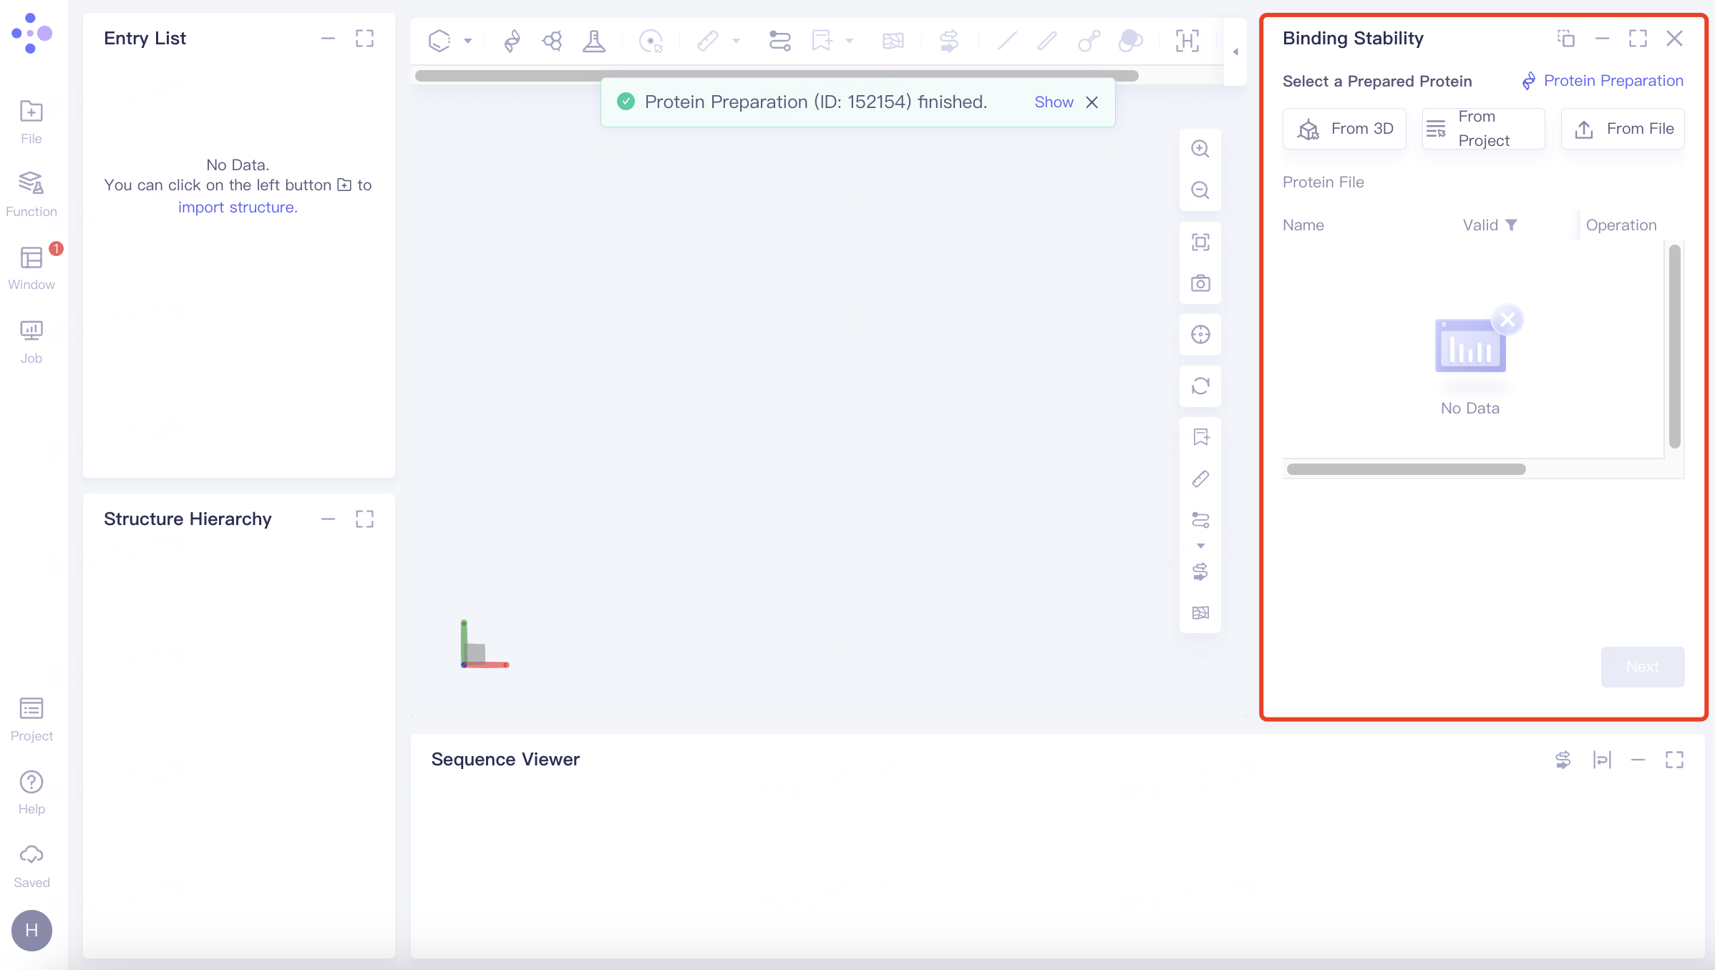Expand the structure shape dropdown arrow

(x=468, y=41)
